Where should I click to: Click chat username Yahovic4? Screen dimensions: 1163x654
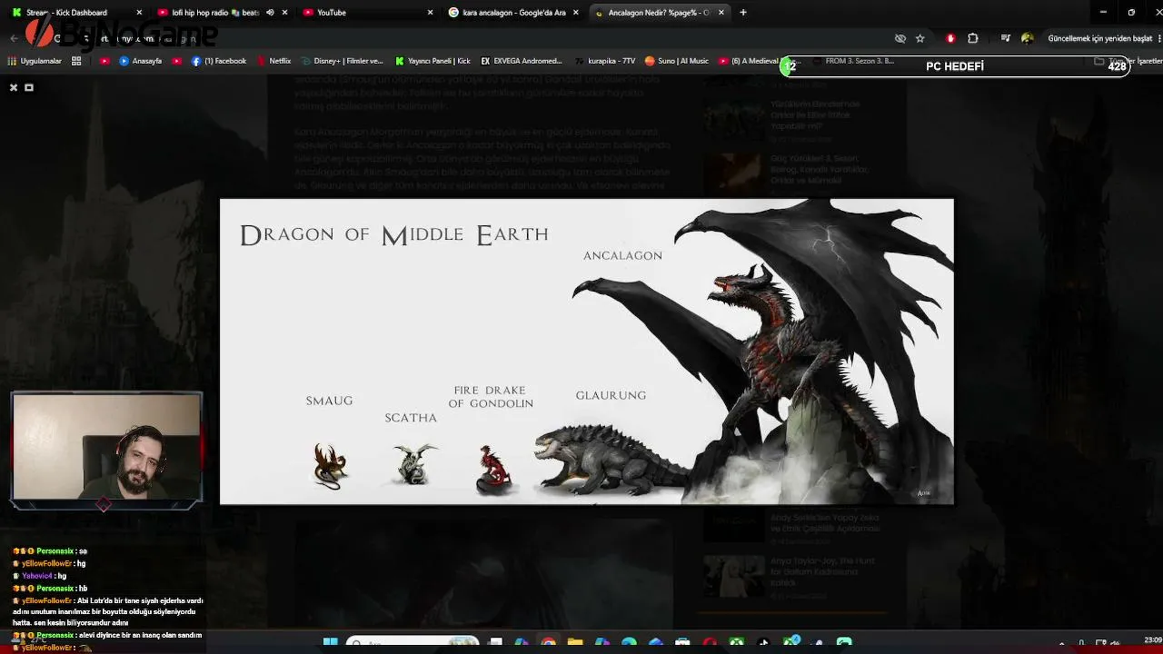coord(37,576)
